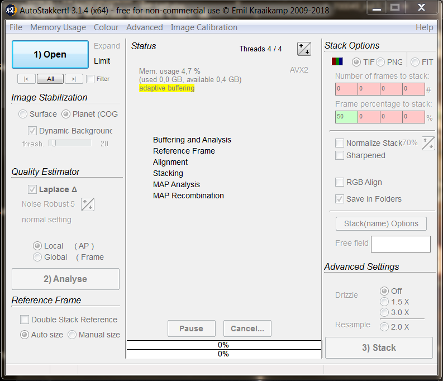Click the Noise Robust 5 label

coord(48,204)
